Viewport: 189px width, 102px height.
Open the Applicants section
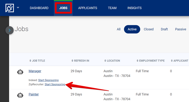coord(88,8)
